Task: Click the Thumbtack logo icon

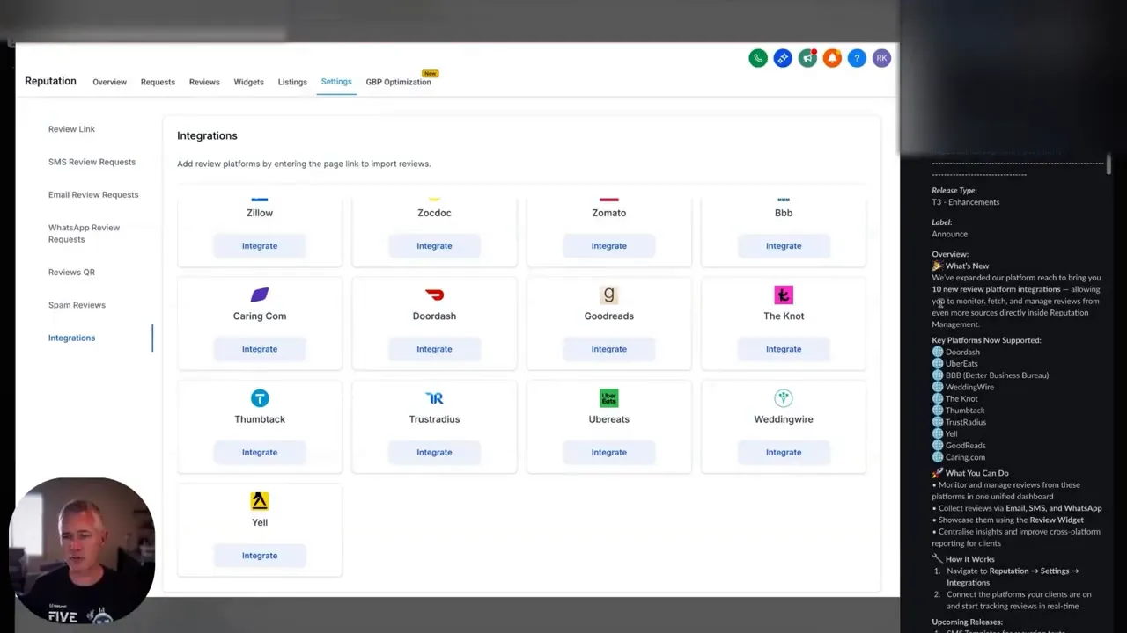Action: tap(260, 398)
